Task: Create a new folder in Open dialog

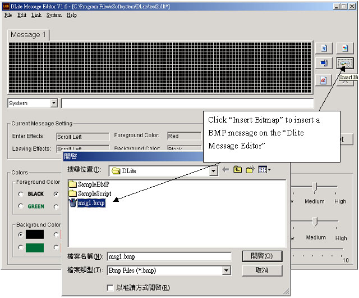Action: tap(250, 169)
